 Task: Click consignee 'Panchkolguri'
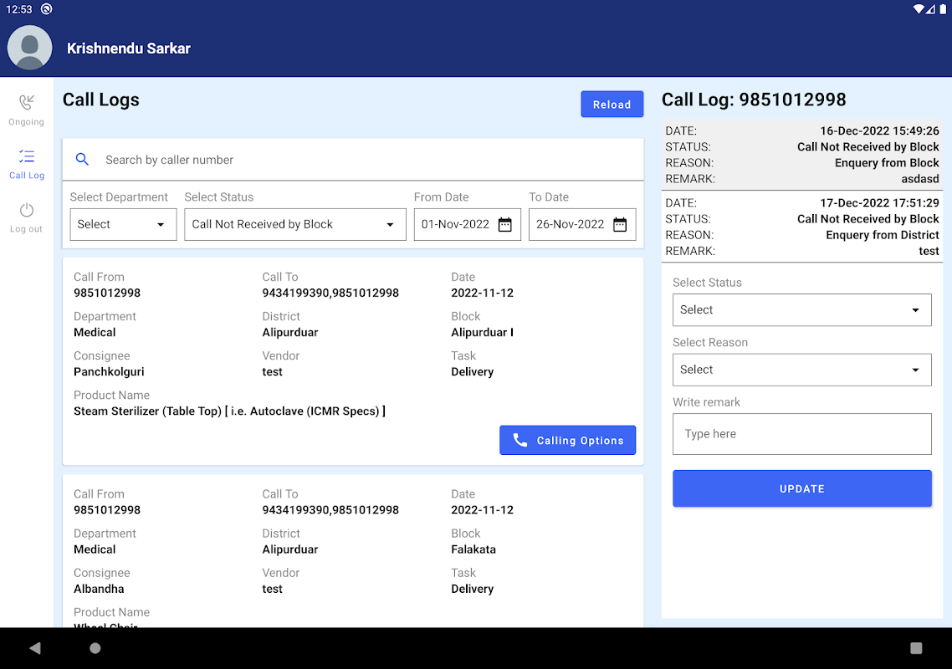[109, 372]
